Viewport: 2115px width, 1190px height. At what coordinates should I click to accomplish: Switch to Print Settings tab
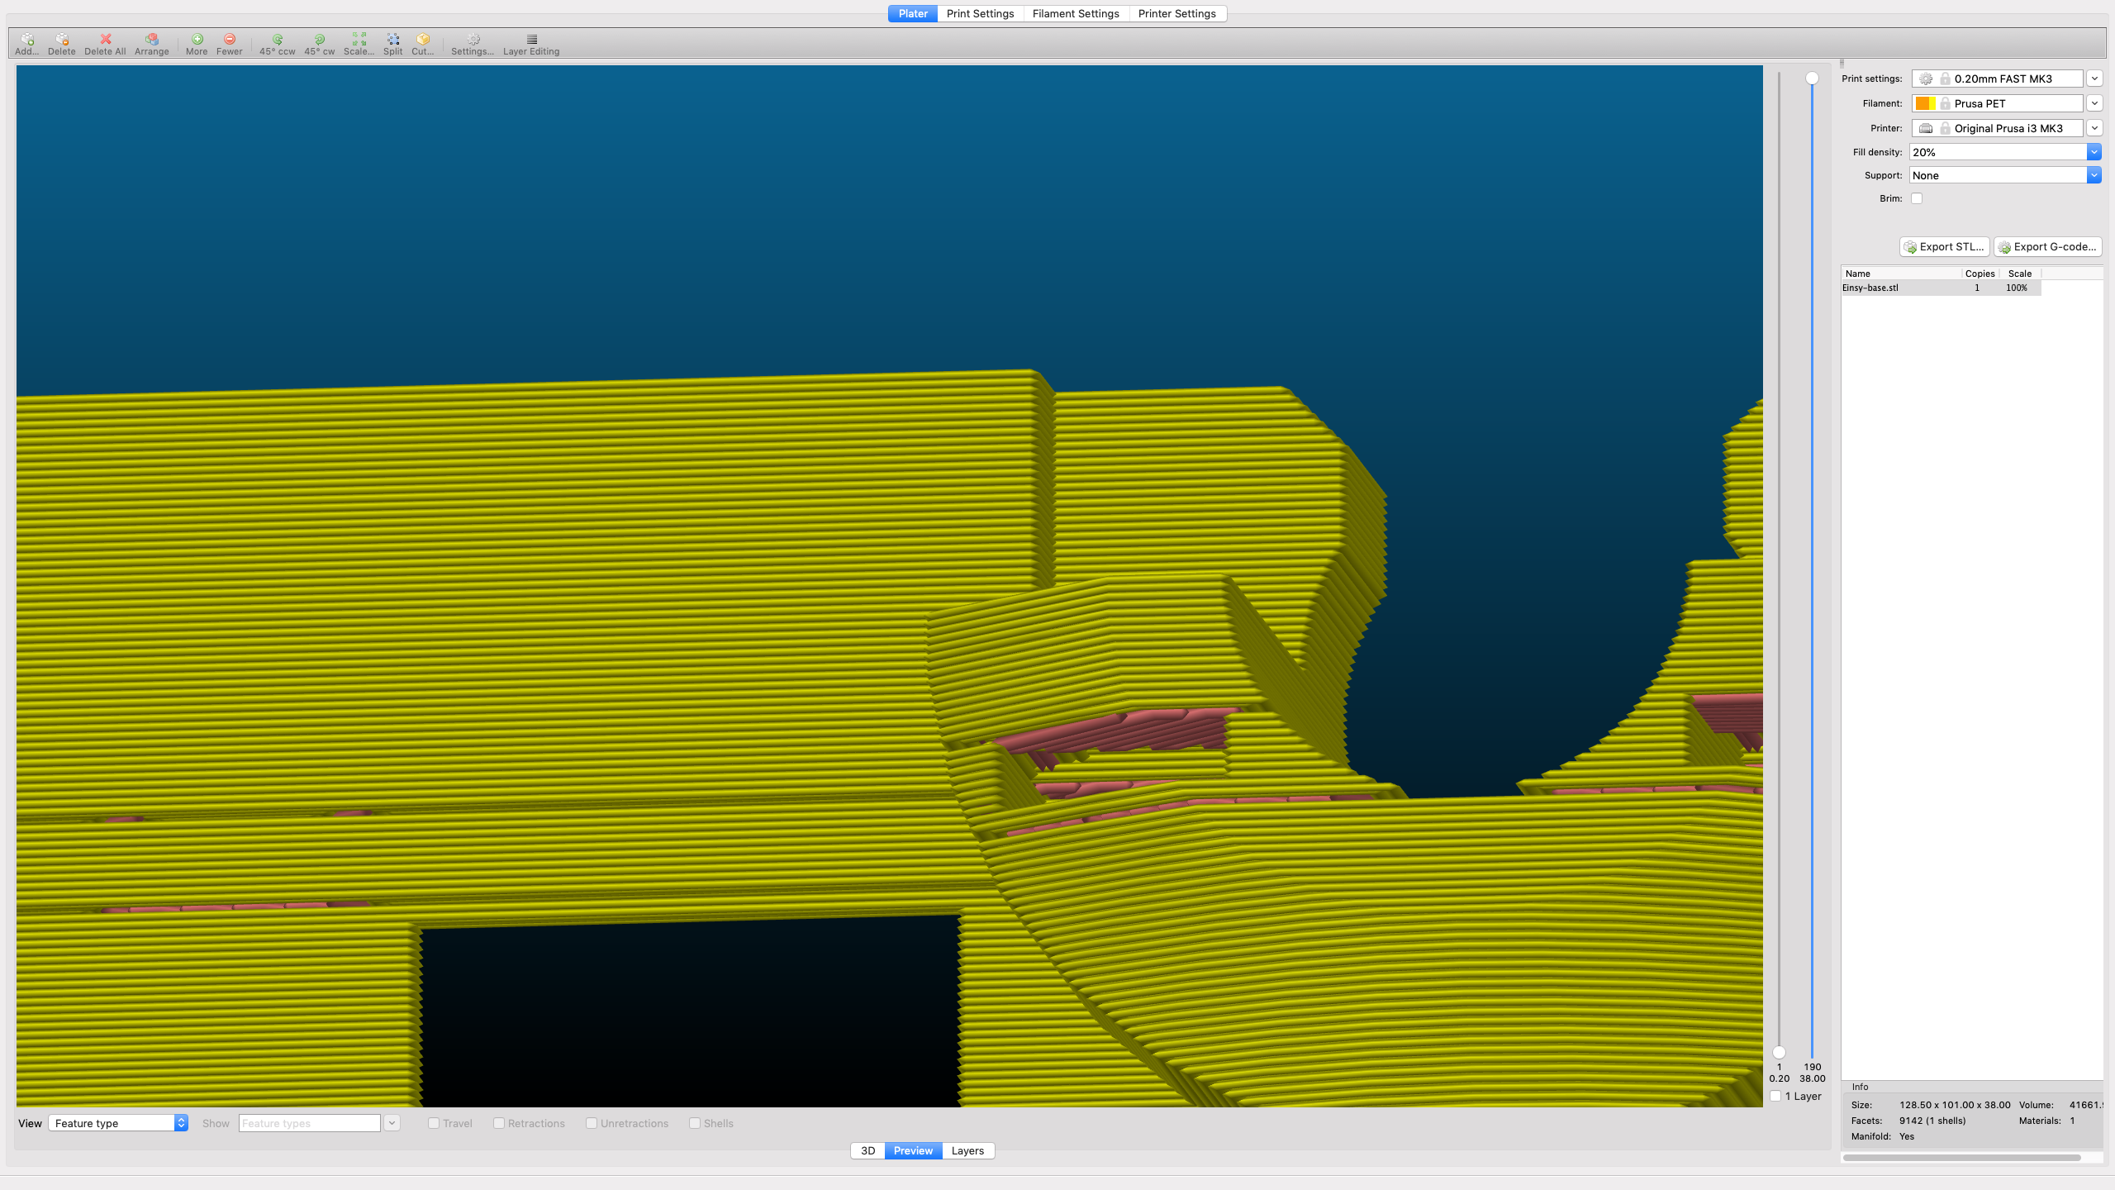click(980, 13)
